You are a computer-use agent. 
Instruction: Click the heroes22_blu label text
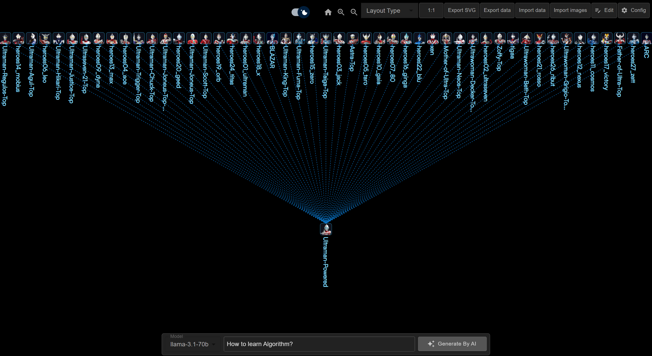point(419,64)
